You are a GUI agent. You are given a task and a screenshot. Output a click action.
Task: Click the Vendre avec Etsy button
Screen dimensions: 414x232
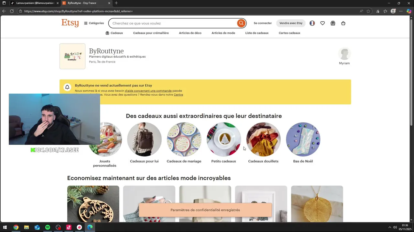(x=291, y=23)
